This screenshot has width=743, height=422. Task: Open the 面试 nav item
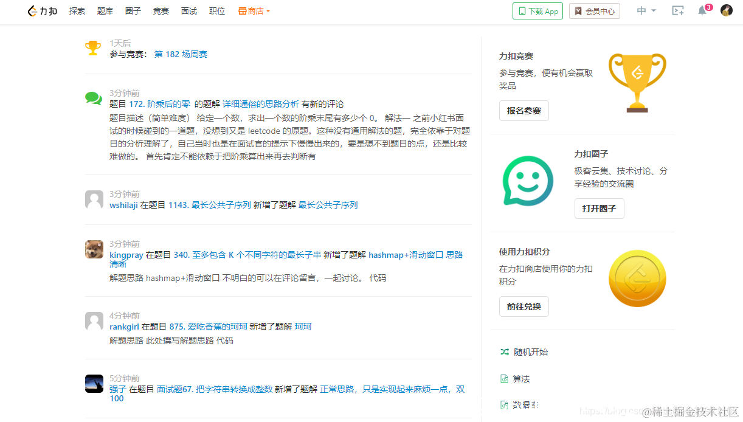tap(189, 11)
